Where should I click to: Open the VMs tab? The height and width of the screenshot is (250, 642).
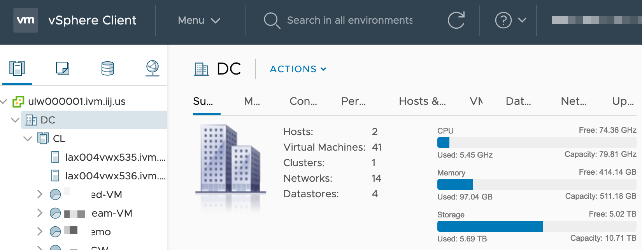476,101
